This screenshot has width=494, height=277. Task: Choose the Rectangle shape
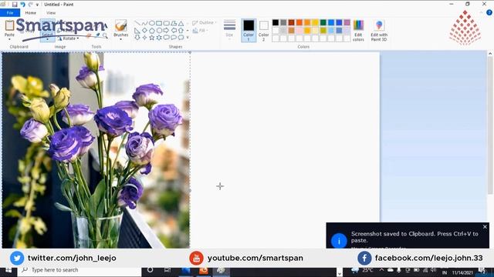pos(159,23)
